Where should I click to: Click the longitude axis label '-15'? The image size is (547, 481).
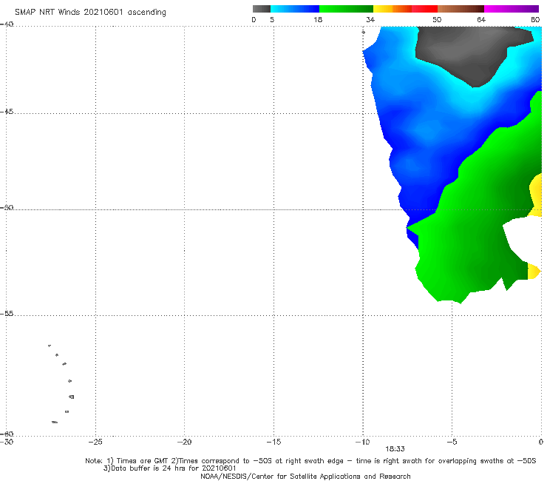273,443
